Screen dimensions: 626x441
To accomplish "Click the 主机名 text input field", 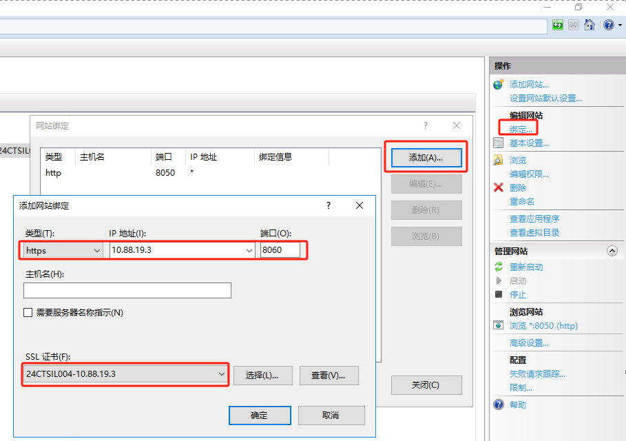I will 127,290.
